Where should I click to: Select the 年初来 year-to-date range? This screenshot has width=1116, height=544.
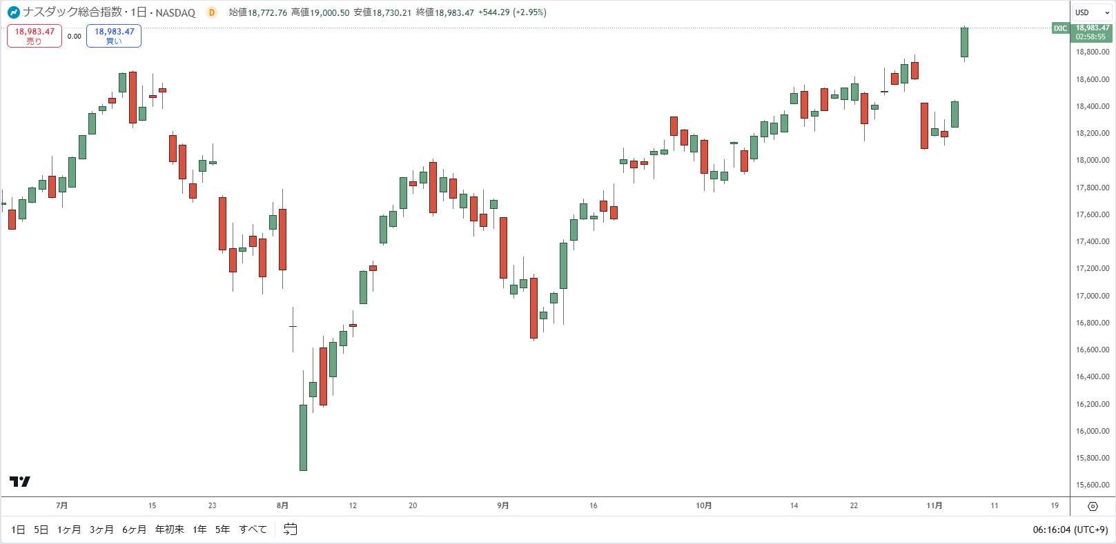pyautogui.click(x=170, y=530)
